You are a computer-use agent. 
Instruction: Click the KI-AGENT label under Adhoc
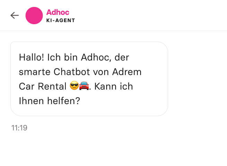point(61,20)
